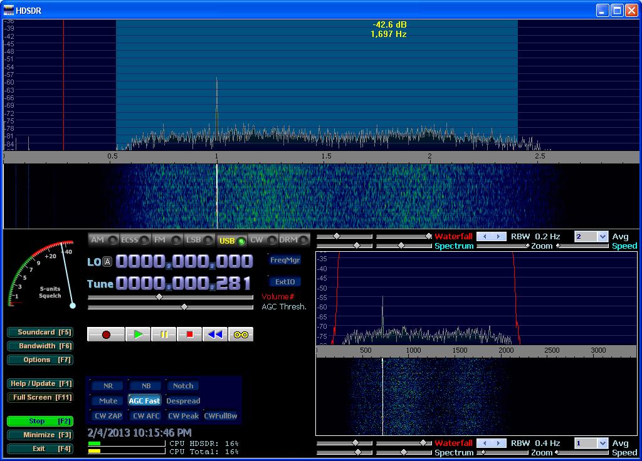Click the upper red Waterfall label

point(453,236)
